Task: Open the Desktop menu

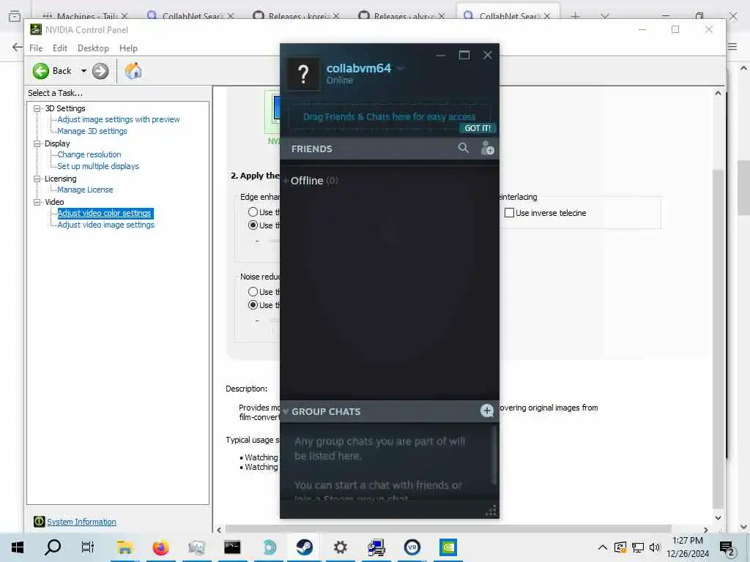Action: pos(93,48)
